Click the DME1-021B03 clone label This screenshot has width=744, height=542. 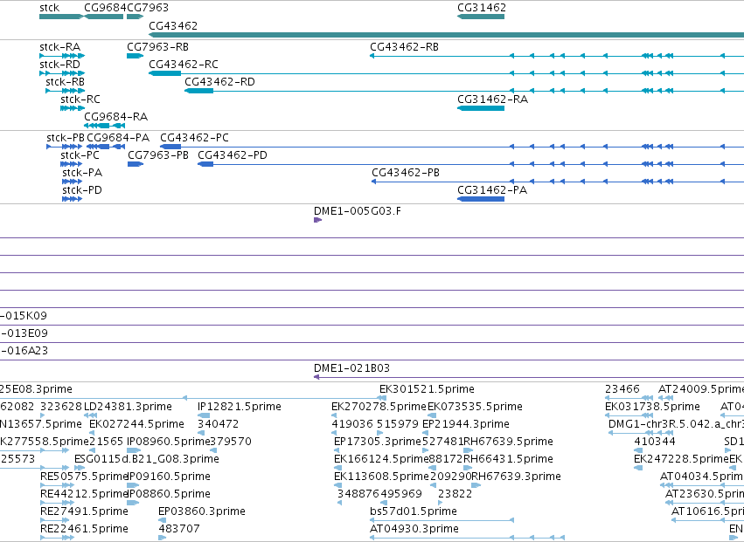351,368
